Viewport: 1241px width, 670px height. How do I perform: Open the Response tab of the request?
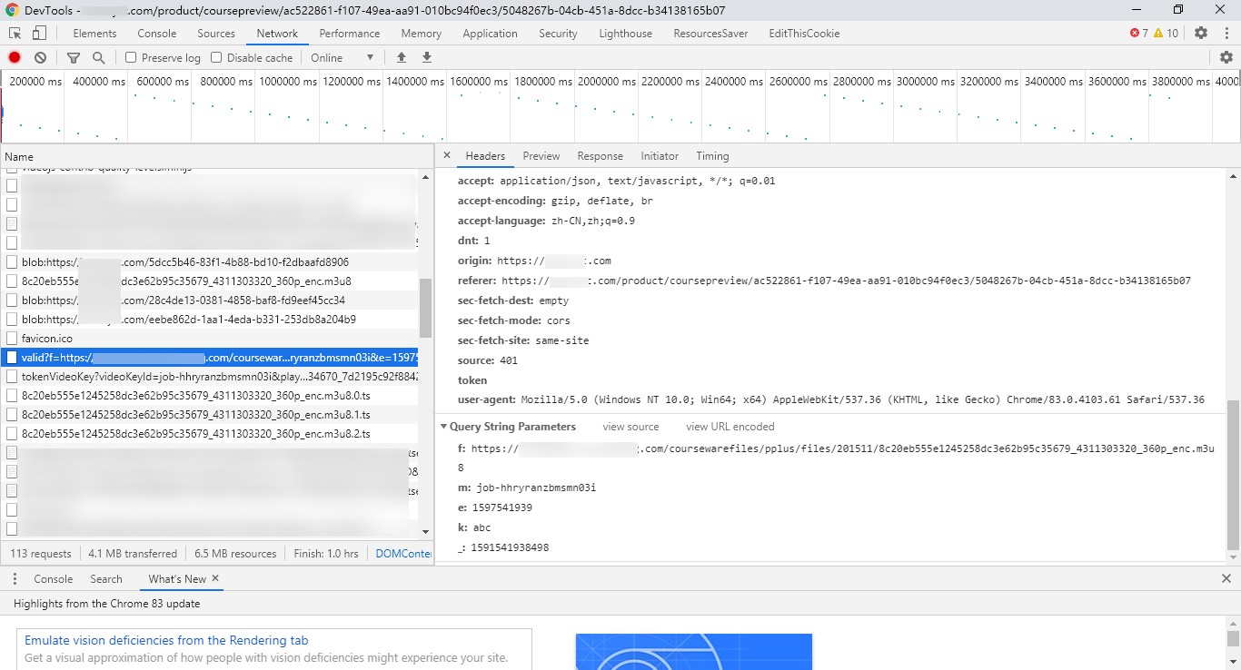[x=601, y=156]
